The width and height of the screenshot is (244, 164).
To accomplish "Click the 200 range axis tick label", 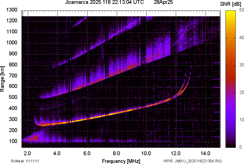I will [13, 130].
